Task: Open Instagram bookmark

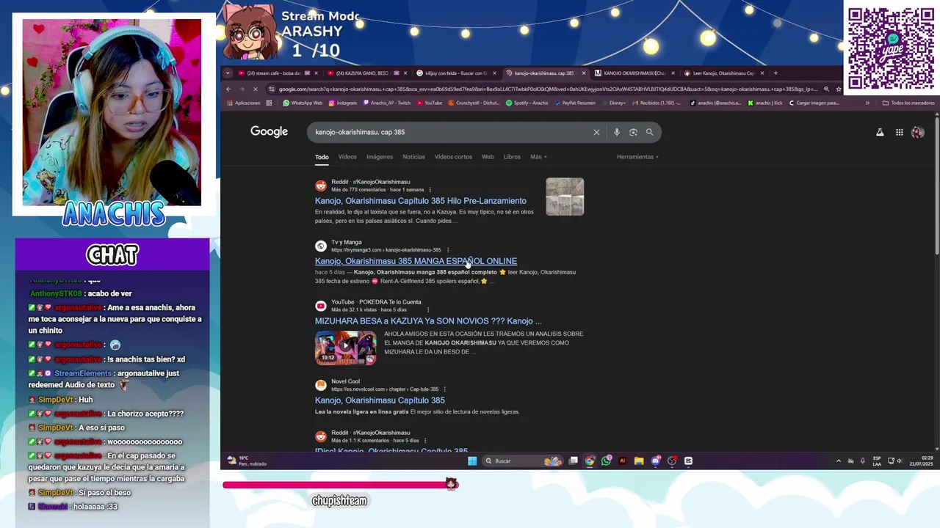Action: pos(343,103)
